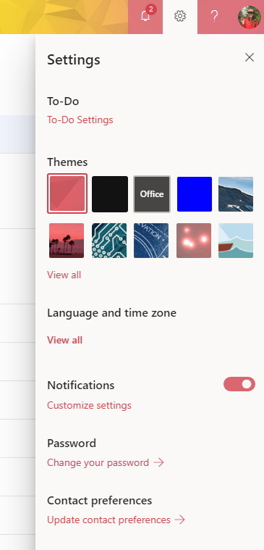Choose the Office dark gray theme
This screenshot has height=550, width=264.
click(x=152, y=194)
